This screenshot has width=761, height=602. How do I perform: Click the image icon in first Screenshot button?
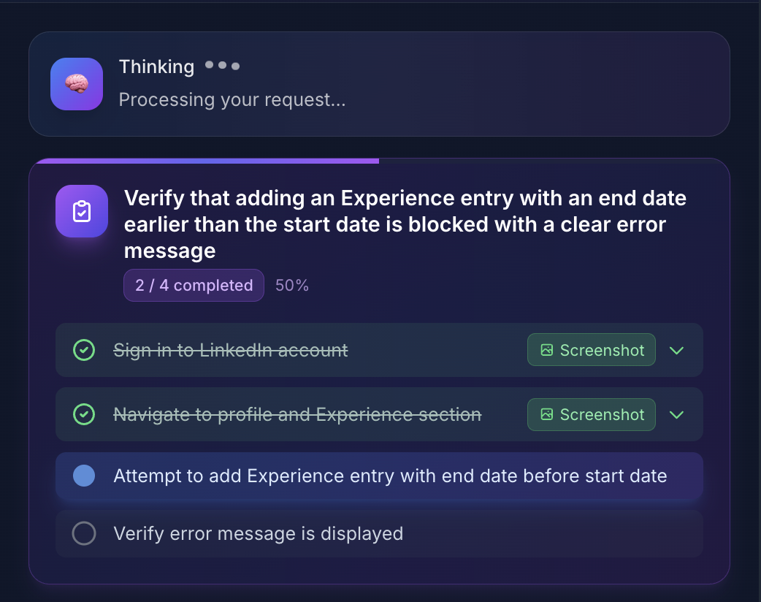pos(546,350)
